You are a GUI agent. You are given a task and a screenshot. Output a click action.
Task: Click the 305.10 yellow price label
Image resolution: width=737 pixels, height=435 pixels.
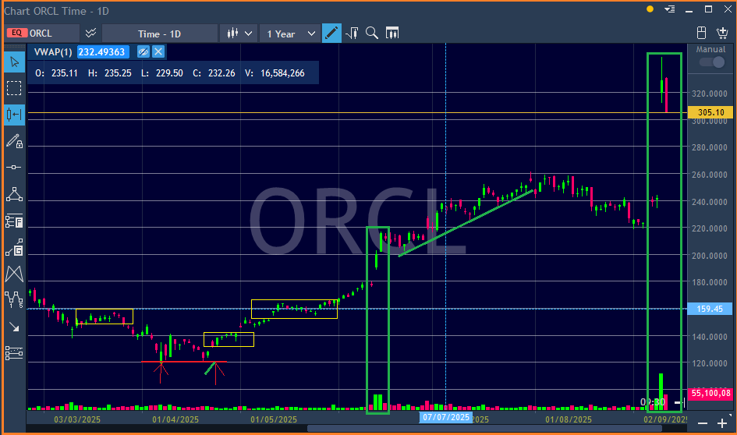tap(710, 112)
